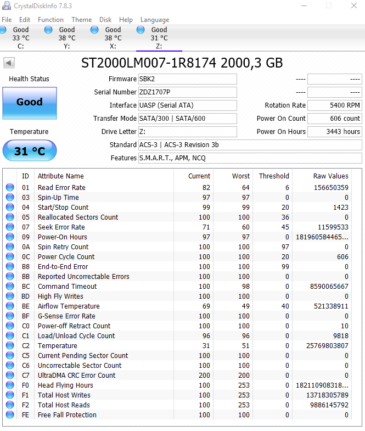The width and height of the screenshot is (365, 431).
Task: Click the Power On Hours field
Action: [335, 132]
